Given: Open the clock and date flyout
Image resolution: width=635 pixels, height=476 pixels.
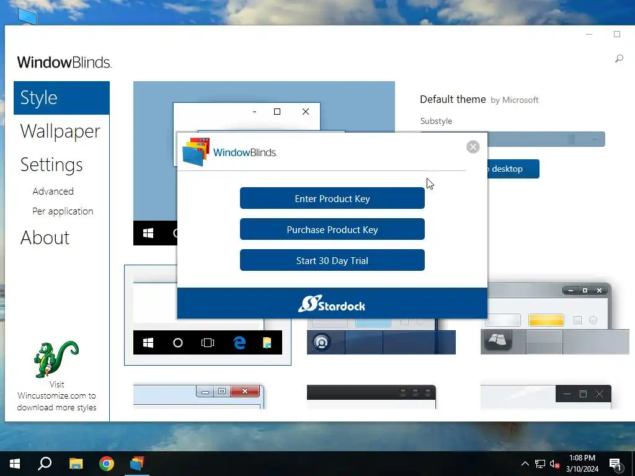Looking at the screenshot, I should [x=582, y=464].
